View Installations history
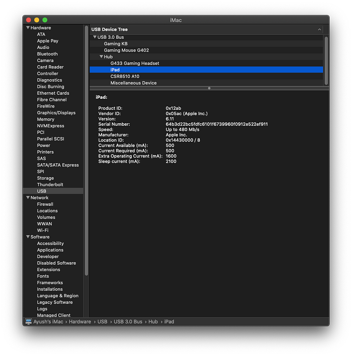The height and width of the screenshot is (356, 352). coord(50,289)
